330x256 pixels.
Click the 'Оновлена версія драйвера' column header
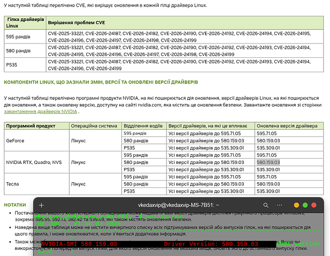click(x=287, y=126)
